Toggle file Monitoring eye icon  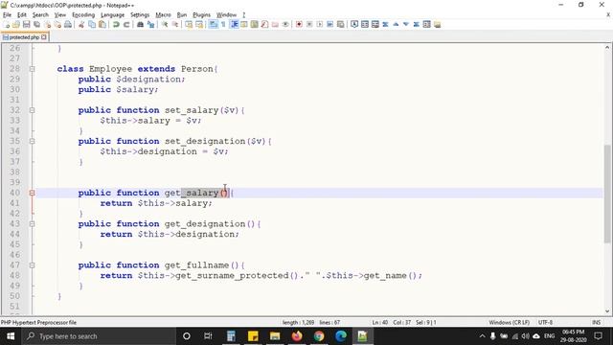click(285, 24)
